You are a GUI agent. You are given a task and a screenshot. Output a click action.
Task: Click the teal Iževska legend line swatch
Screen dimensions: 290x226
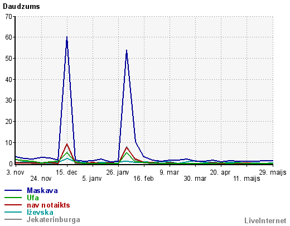click(x=13, y=212)
